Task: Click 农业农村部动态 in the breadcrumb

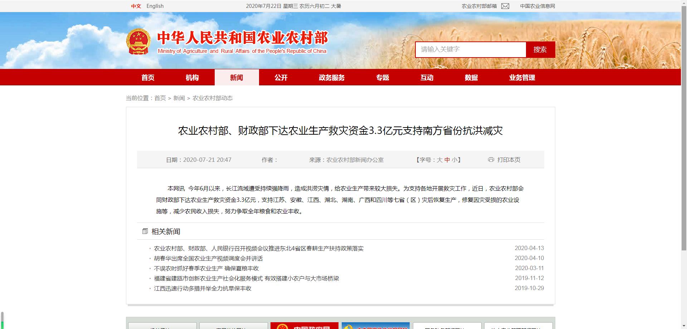Action: pos(213,98)
